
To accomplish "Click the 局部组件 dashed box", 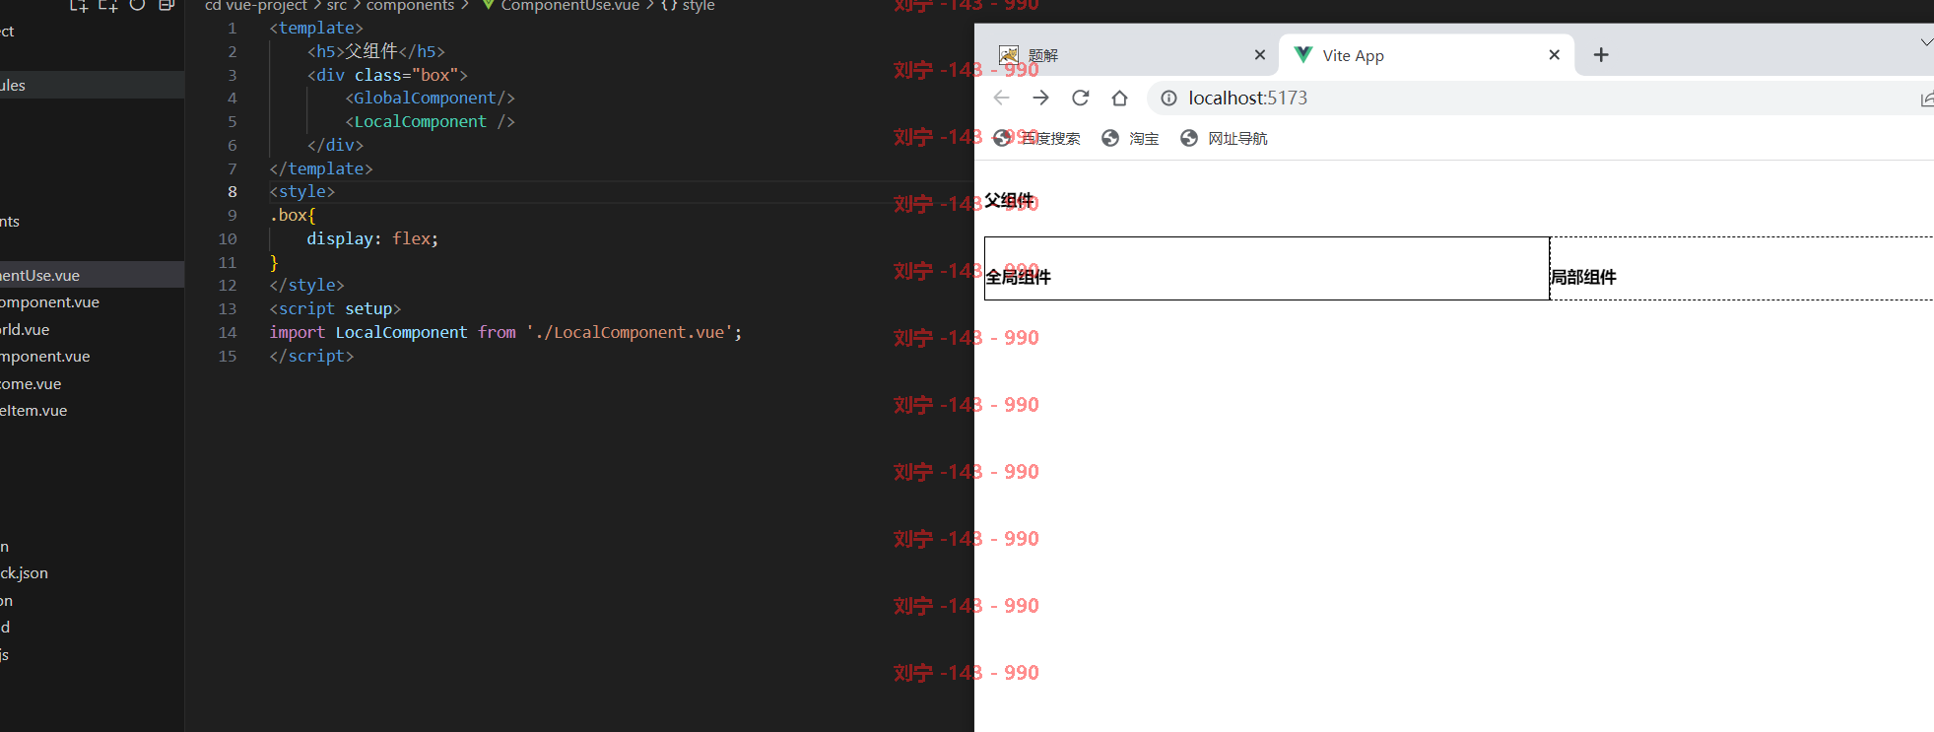I will 1742,268.
